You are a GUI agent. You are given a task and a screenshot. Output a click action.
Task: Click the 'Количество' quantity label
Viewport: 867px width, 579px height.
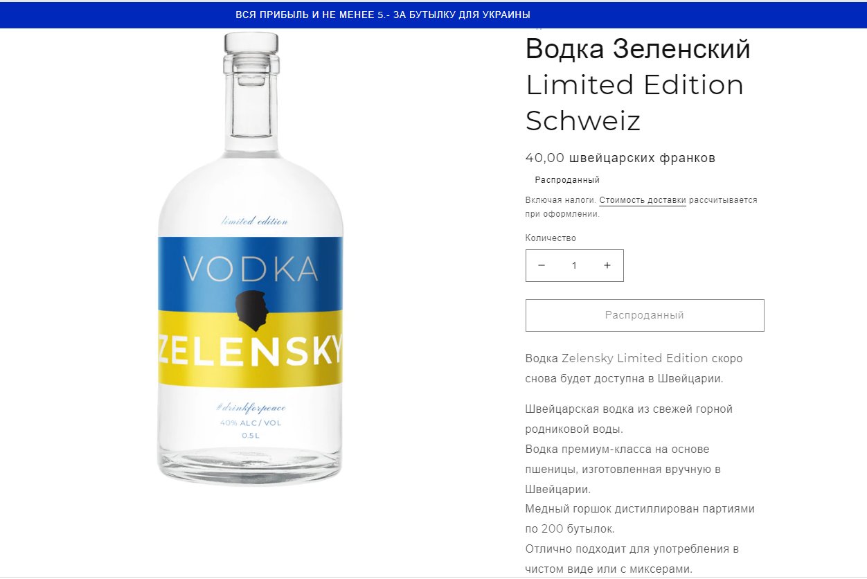pyautogui.click(x=551, y=238)
